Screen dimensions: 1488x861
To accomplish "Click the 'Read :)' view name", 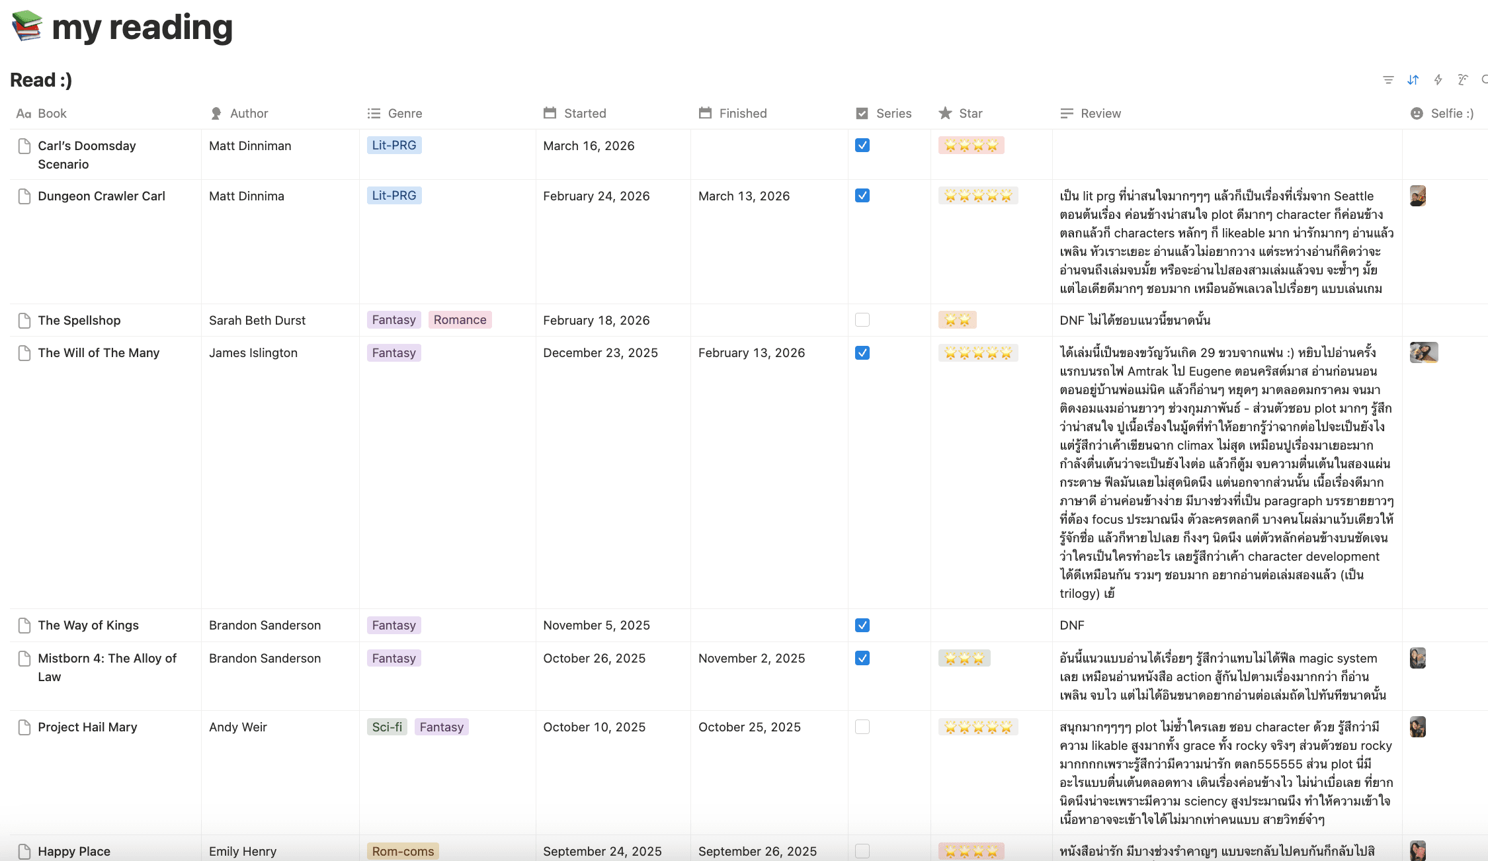I will click(x=40, y=79).
